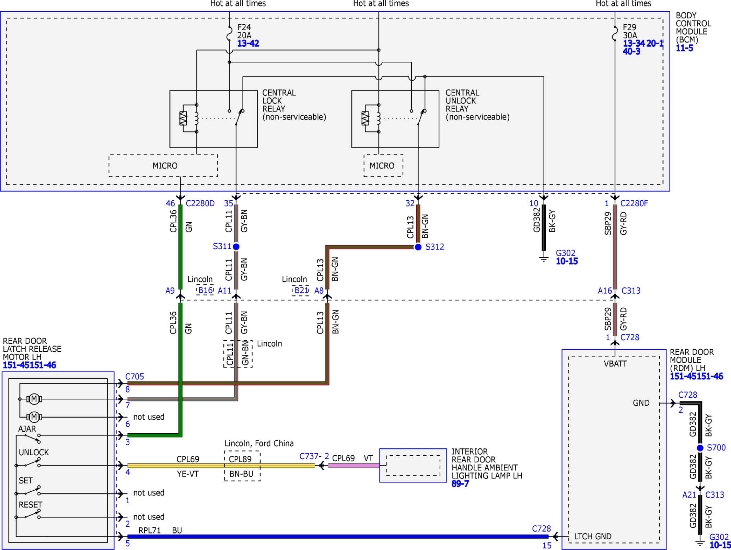731x550 pixels.
Task: Click the 'not used' label at pin 6
Action: click(x=149, y=417)
